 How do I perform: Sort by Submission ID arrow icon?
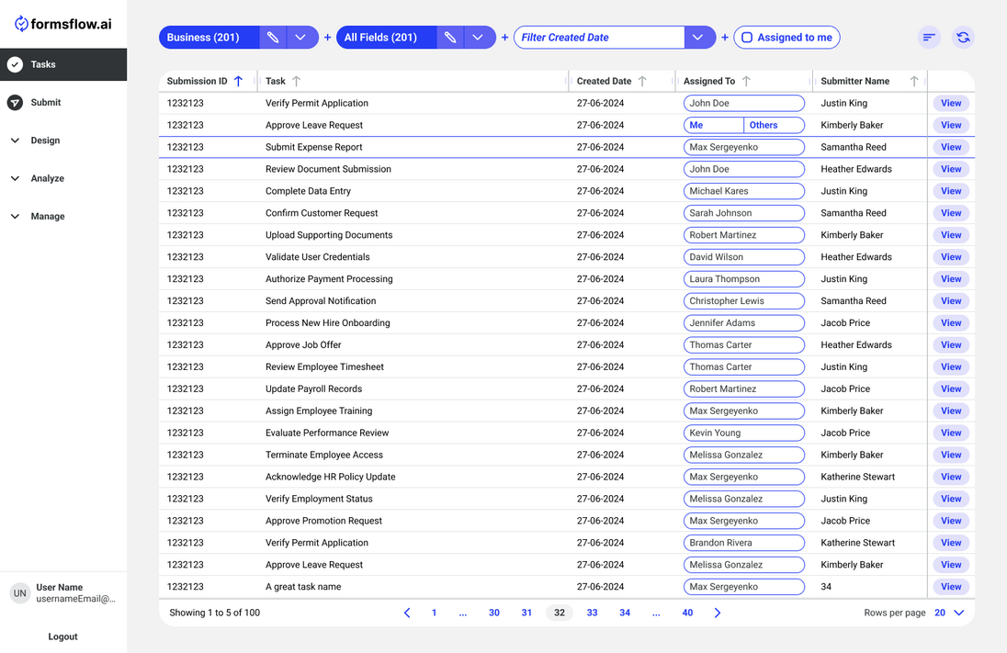pyautogui.click(x=238, y=81)
